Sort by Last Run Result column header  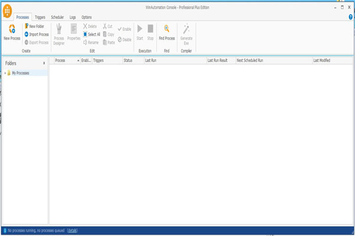click(x=221, y=60)
